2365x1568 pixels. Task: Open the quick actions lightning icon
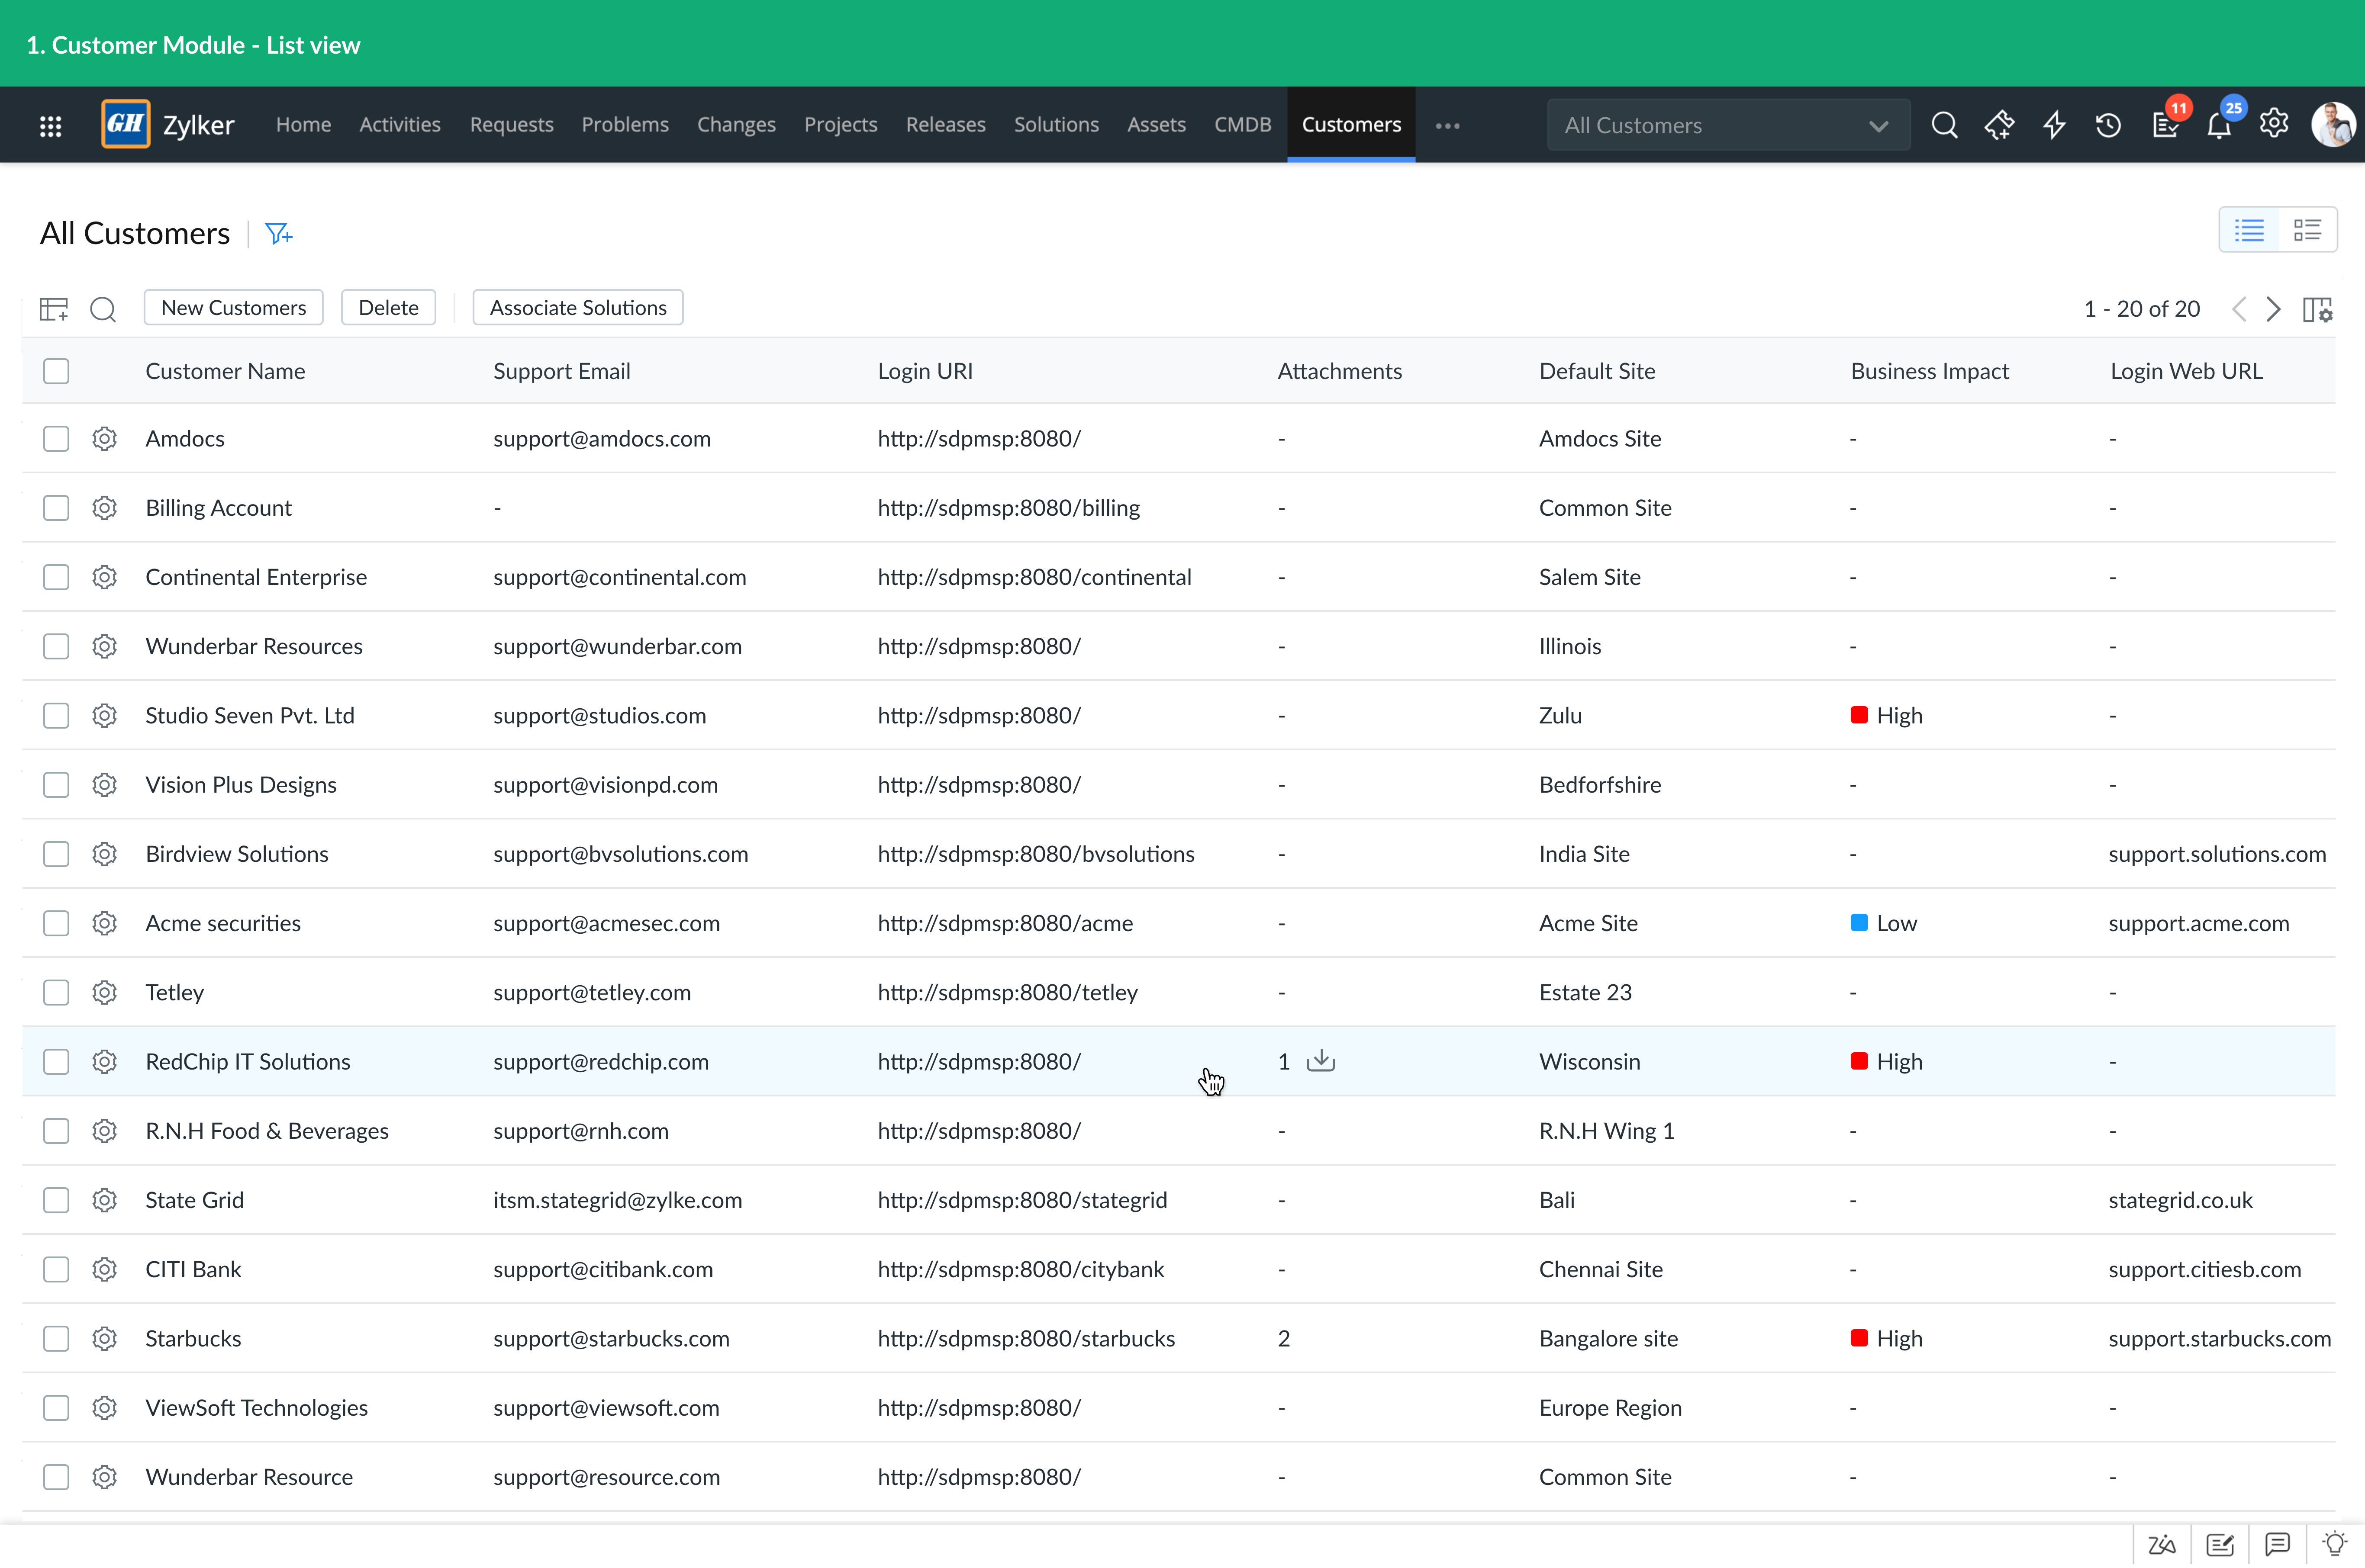click(2054, 125)
